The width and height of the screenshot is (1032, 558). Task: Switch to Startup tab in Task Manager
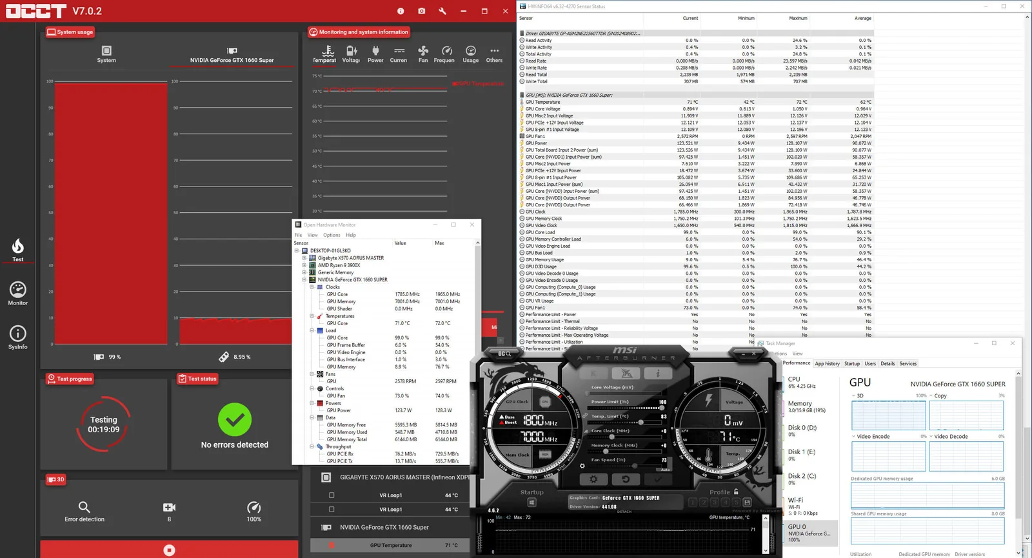pyautogui.click(x=852, y=364)
